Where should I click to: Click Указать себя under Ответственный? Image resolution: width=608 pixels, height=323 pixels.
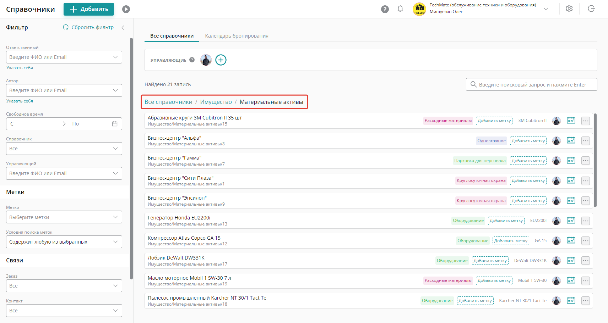20,68
